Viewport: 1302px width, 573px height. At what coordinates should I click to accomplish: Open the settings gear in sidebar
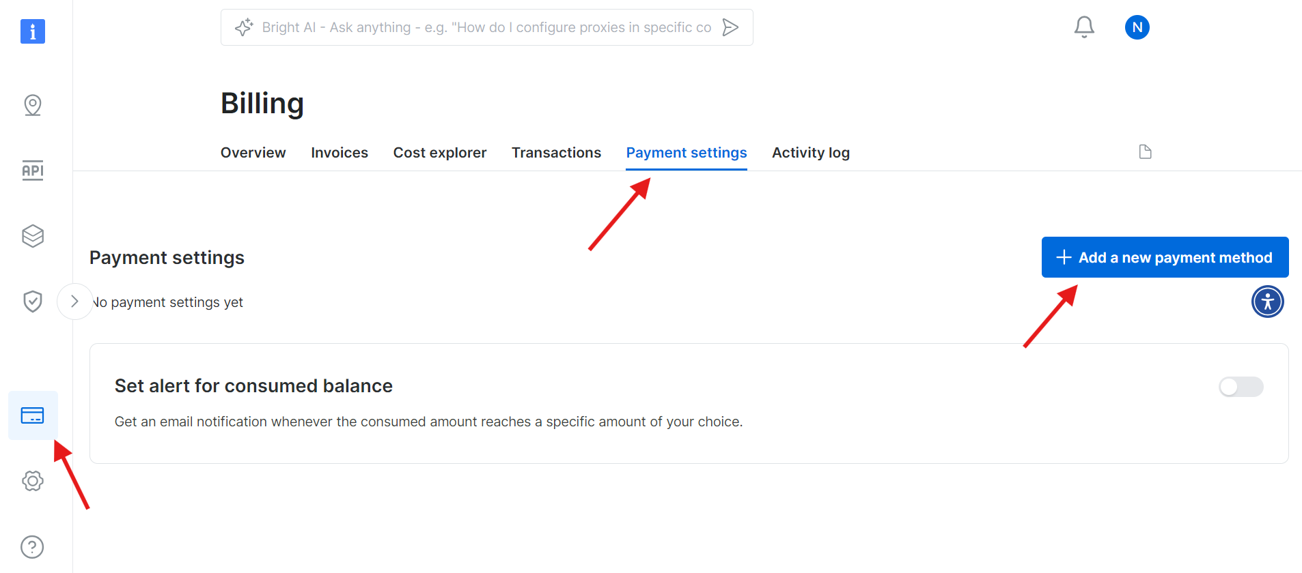(32, 480)
